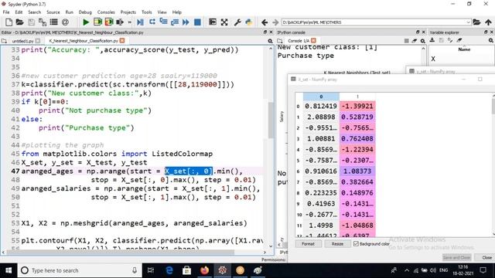The image size is (495, 278).
Task: Remove all variables with the Variable explorer eraser
Action: point(459,40)
